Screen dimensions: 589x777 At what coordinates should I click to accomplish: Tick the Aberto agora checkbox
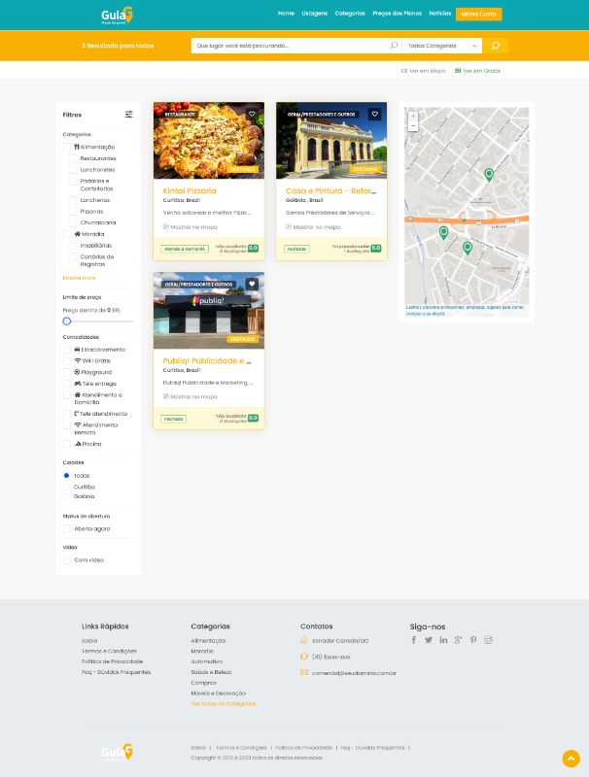point(67,528)
